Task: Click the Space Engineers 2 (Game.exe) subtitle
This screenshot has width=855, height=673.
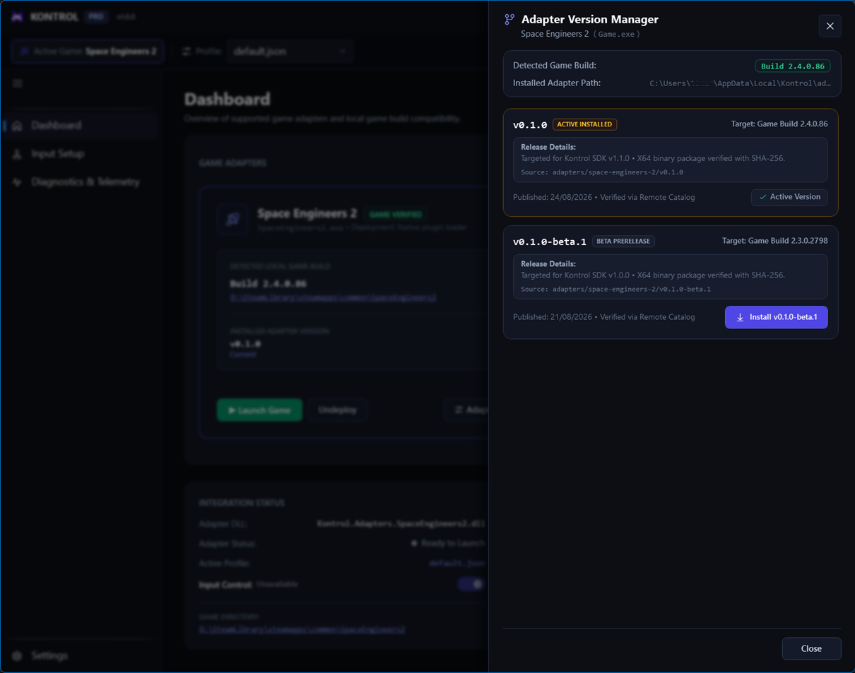Action: (580, 34)
